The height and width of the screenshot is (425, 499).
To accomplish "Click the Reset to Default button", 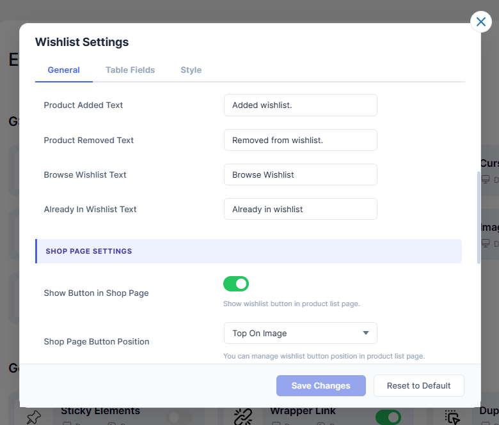I will (x=418, y=385).
